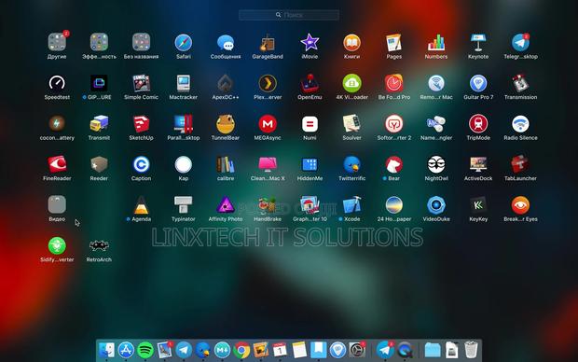Screen dimensions: 578x362
Task: Open Transmit
Action: pos(99,124)
